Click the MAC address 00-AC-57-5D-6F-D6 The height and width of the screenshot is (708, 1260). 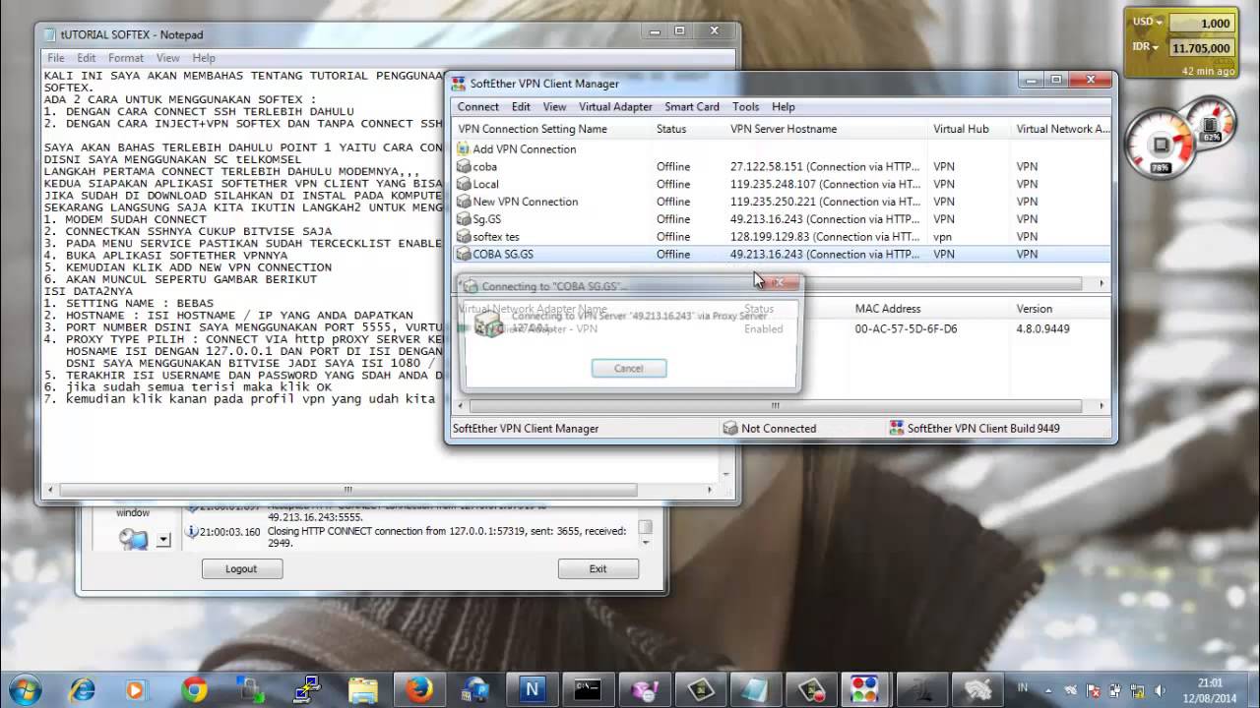[906, 329]
